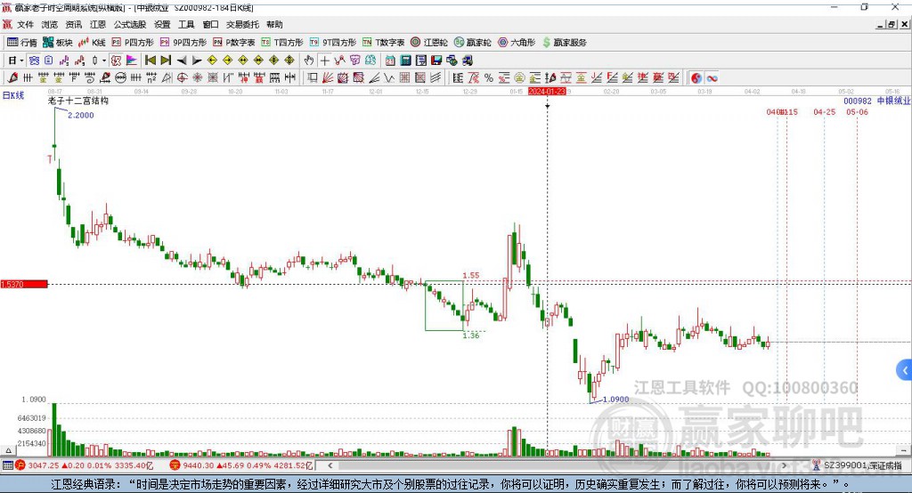This screenshot has width=912, height=493.
Task: Open the 工具 menu
Action: pyautogui.click(x=186, y=24)
